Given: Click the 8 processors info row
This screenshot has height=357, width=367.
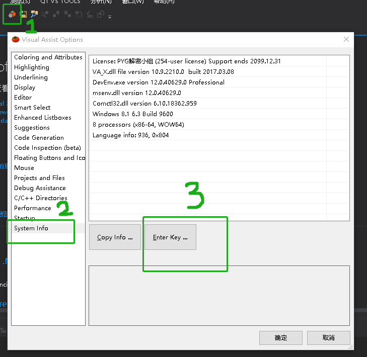Looking at the screenshot, I should tap(219, 124).
